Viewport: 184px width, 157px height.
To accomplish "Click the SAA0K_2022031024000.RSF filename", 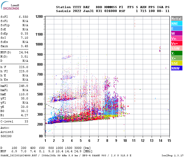I will coord(19,155).
